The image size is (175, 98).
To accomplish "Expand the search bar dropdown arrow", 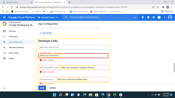I will 135,17.
